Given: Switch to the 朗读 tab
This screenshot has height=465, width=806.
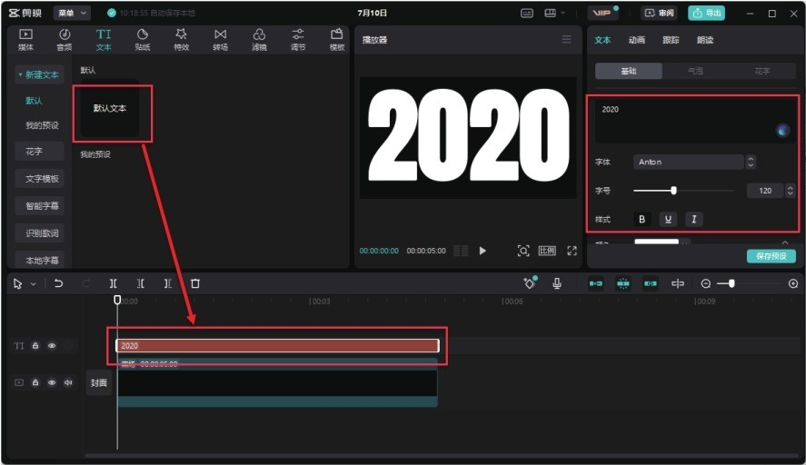Looking at the screenshot, I should tap(705, 40).
